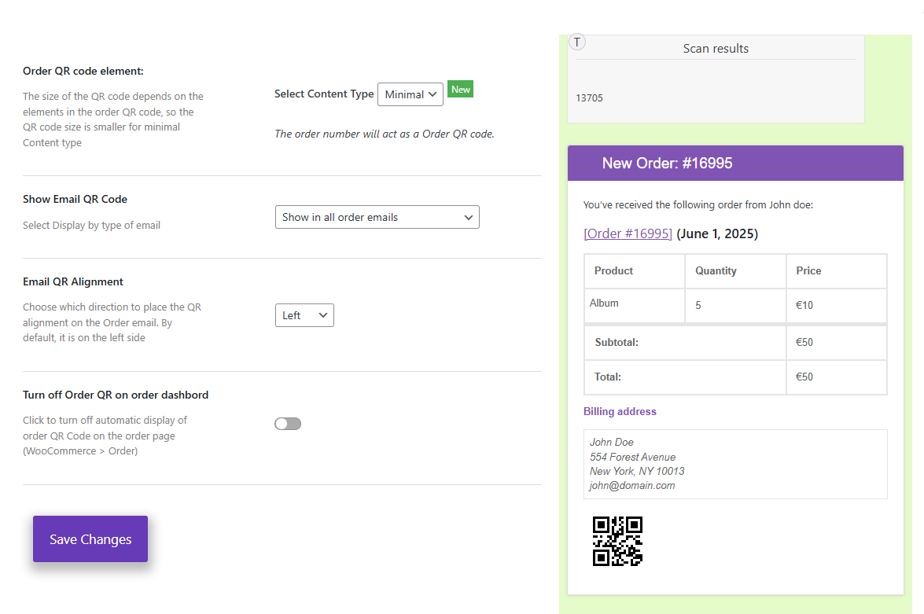Click the Product column header
Screen dimensions: 924x614
tap(613, 270)
